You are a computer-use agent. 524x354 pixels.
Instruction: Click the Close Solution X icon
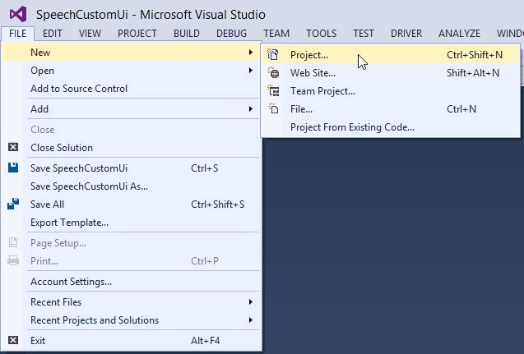[12, 148]
